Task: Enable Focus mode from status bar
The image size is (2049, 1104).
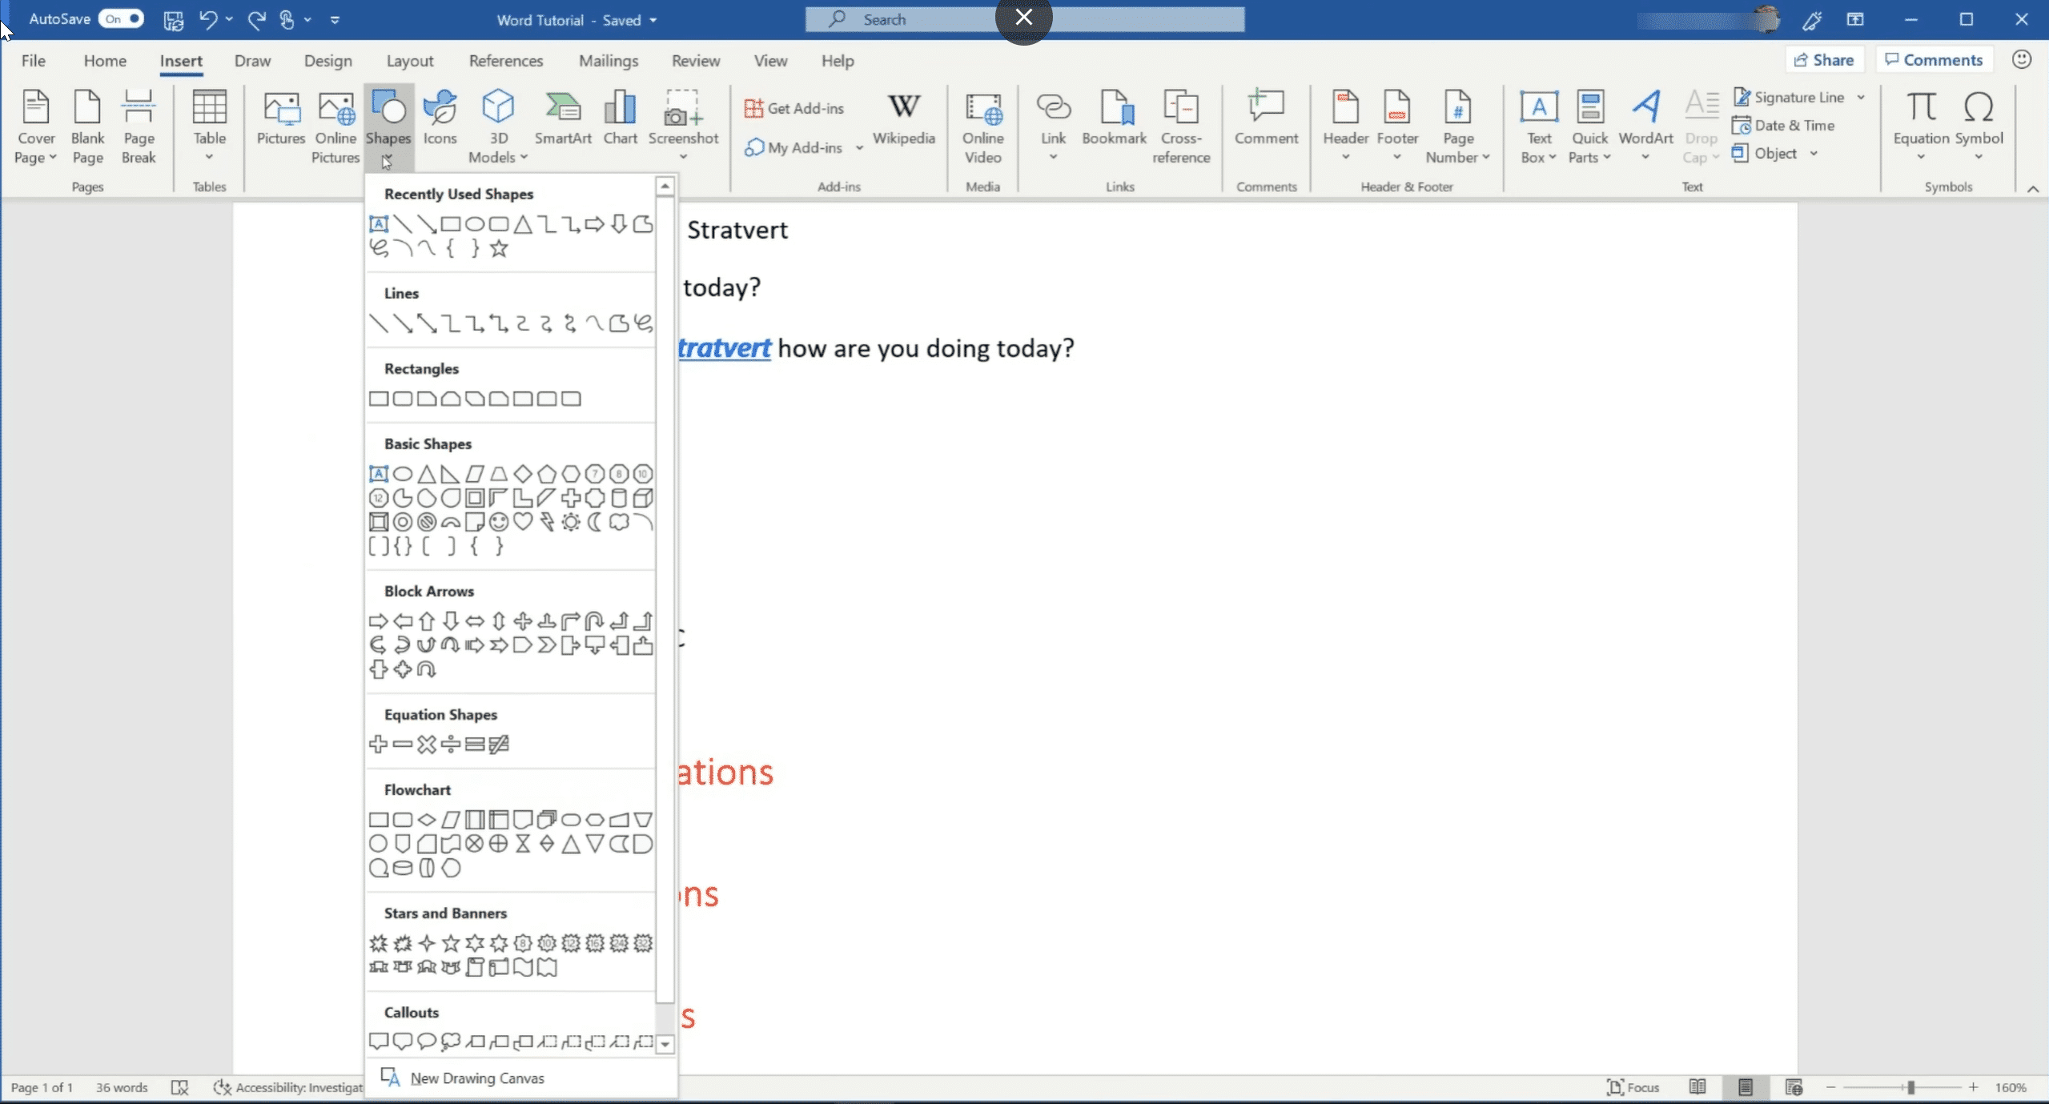Action: (x=1633, y=1086)
